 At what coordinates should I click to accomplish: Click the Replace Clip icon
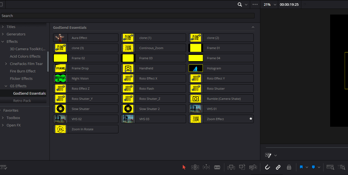(253, 167)
